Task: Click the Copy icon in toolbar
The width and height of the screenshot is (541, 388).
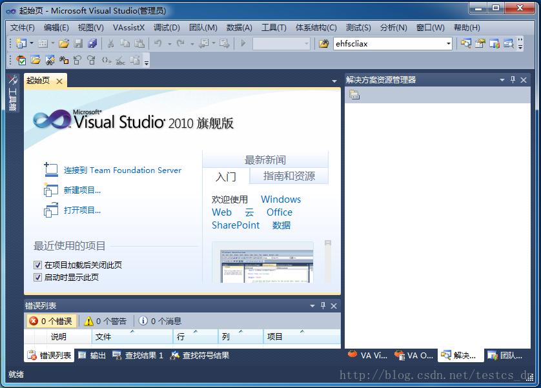Action: pos(125,44)
